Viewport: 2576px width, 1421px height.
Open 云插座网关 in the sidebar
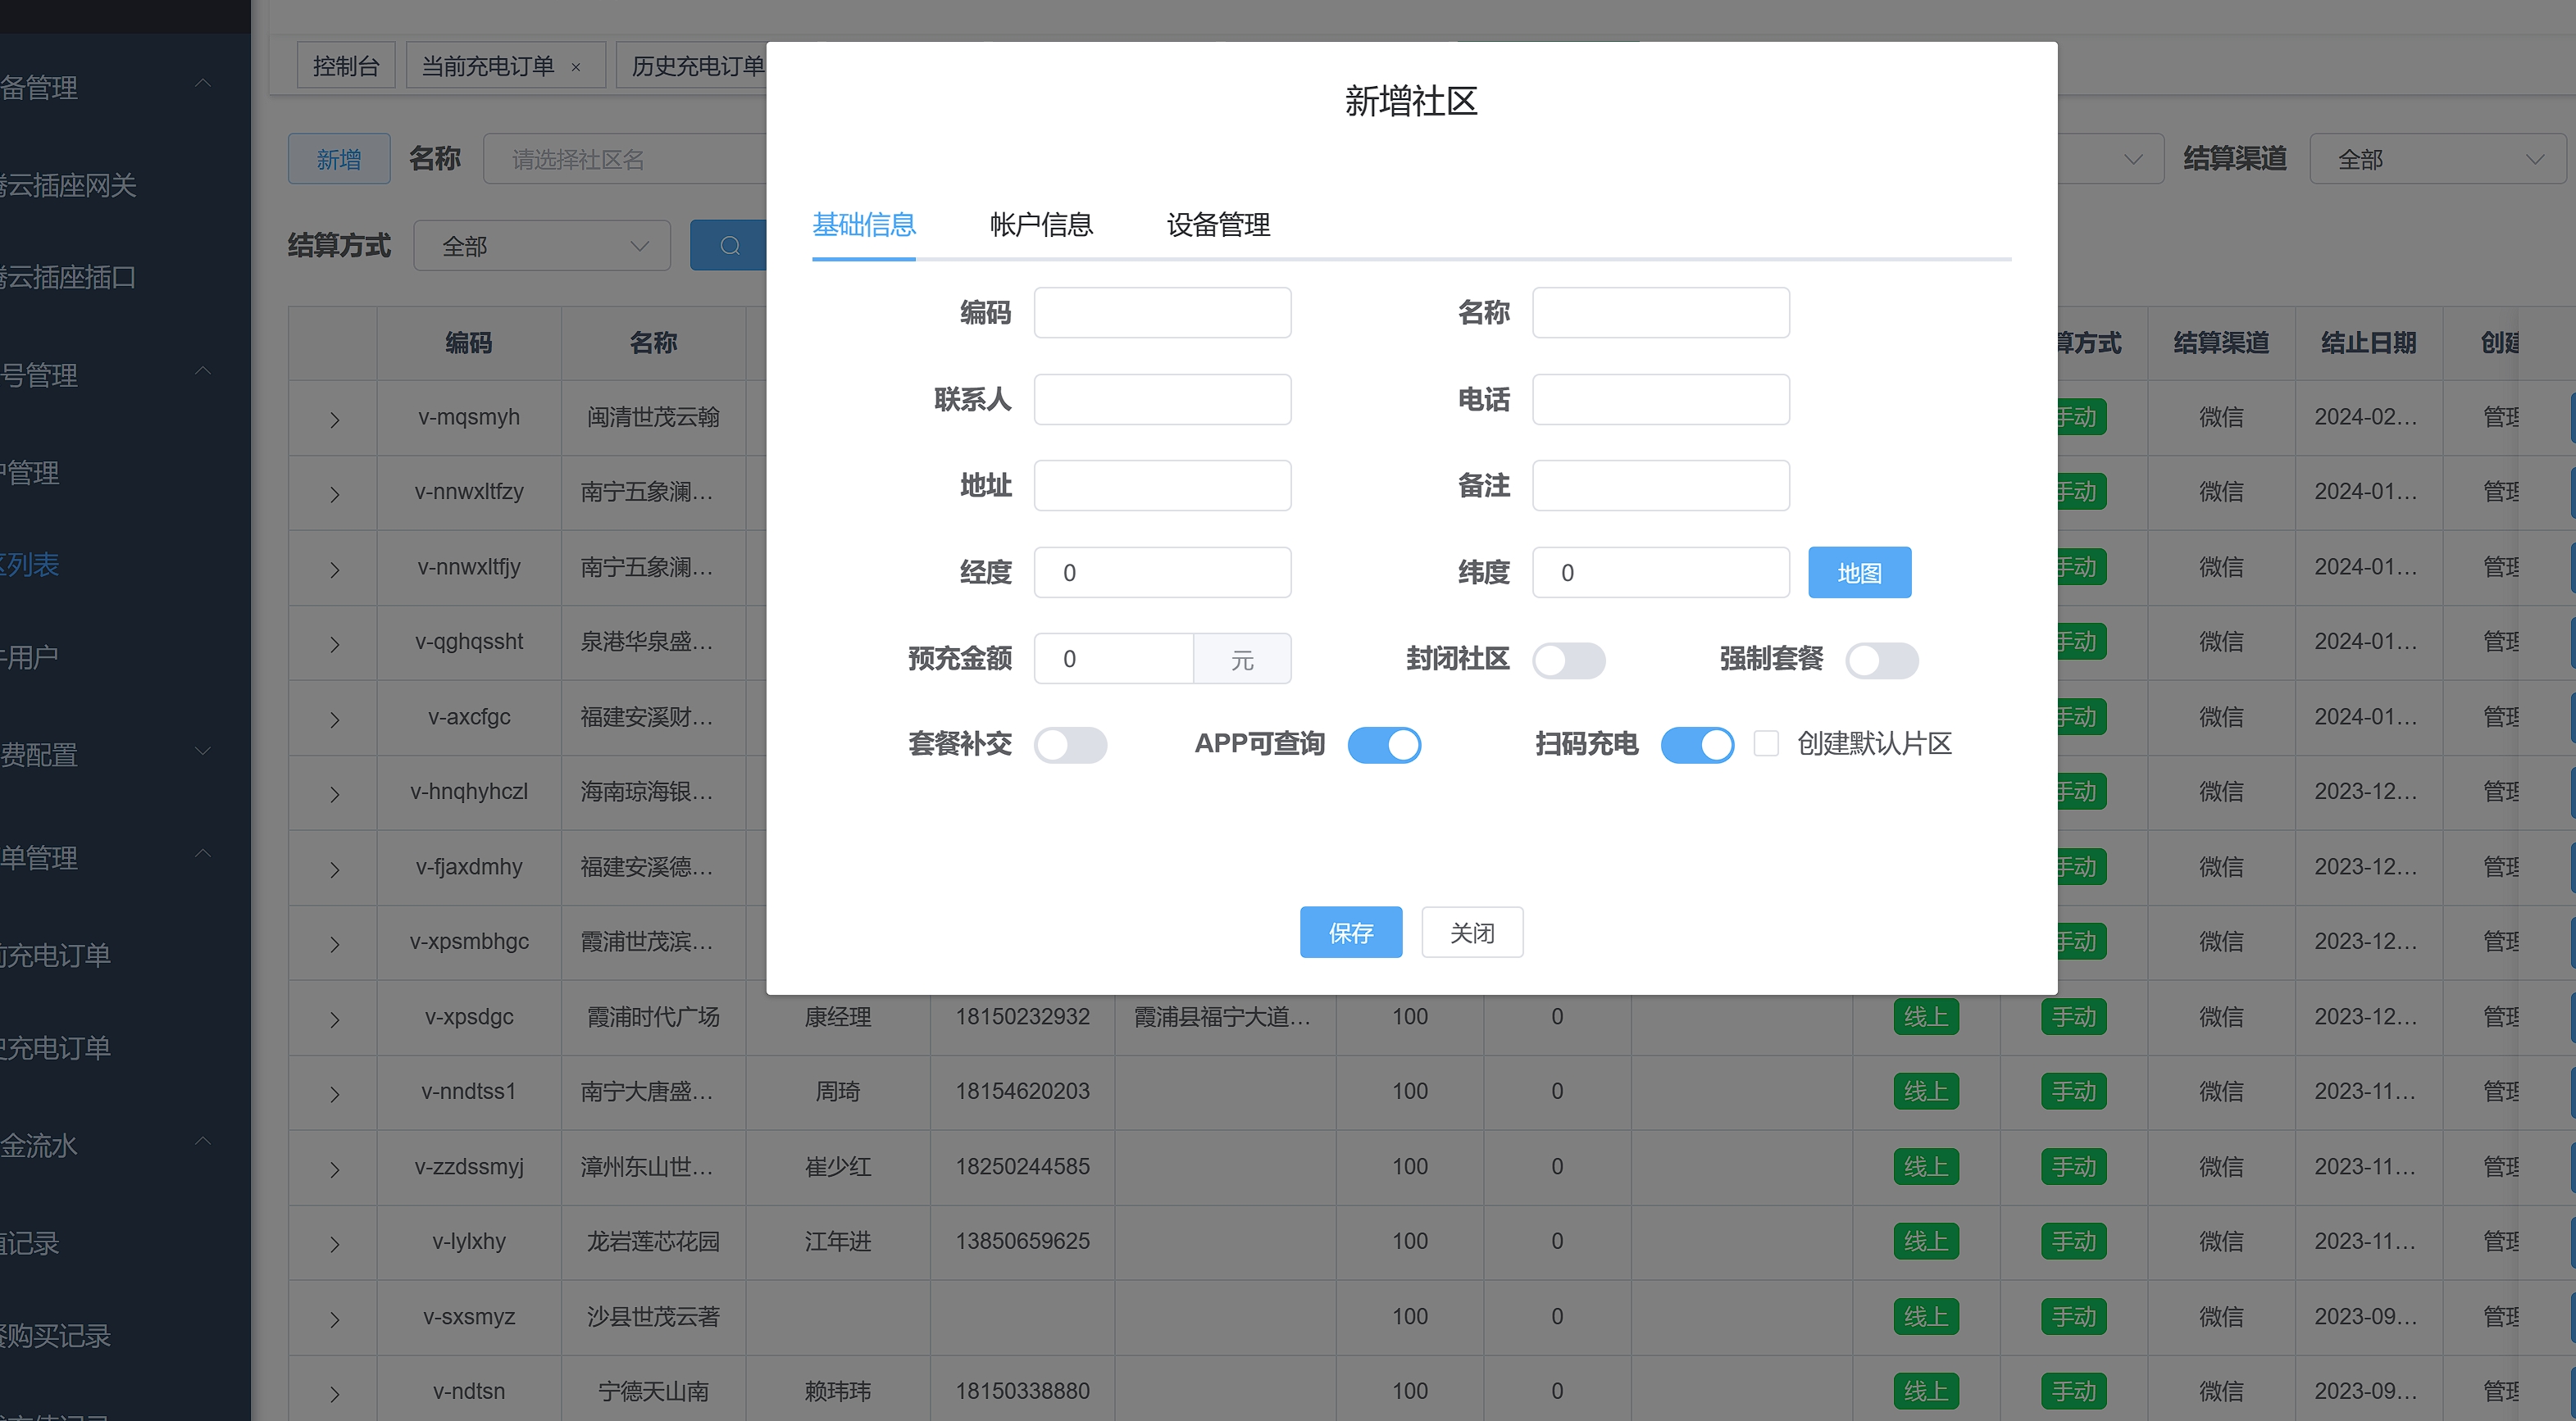[x=68, y=185]
